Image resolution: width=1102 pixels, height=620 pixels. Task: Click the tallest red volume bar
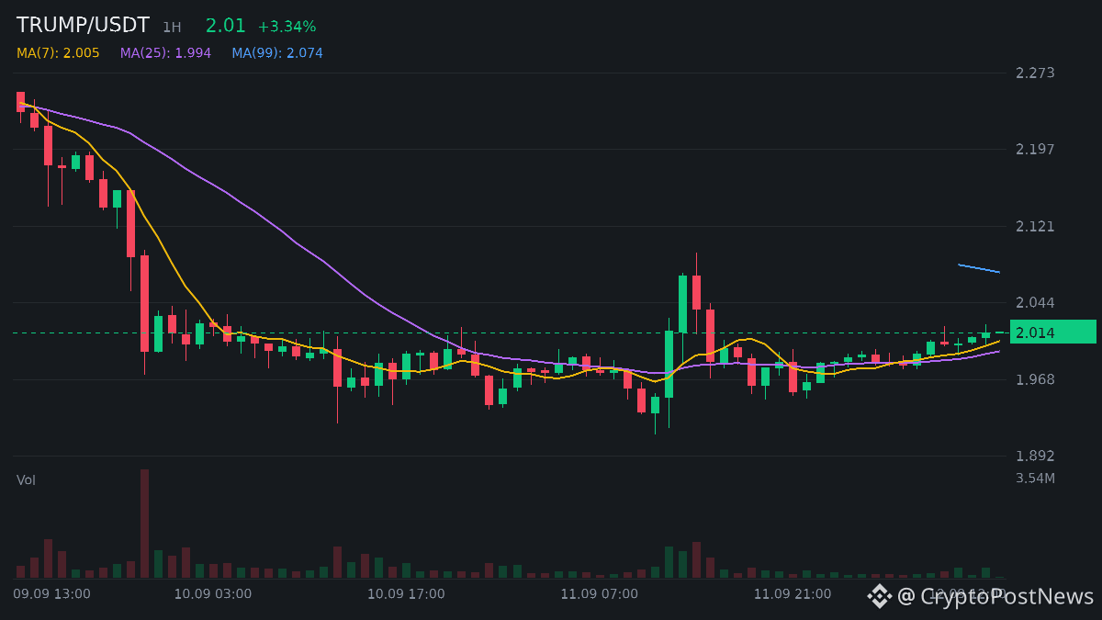tap(144, 524)
